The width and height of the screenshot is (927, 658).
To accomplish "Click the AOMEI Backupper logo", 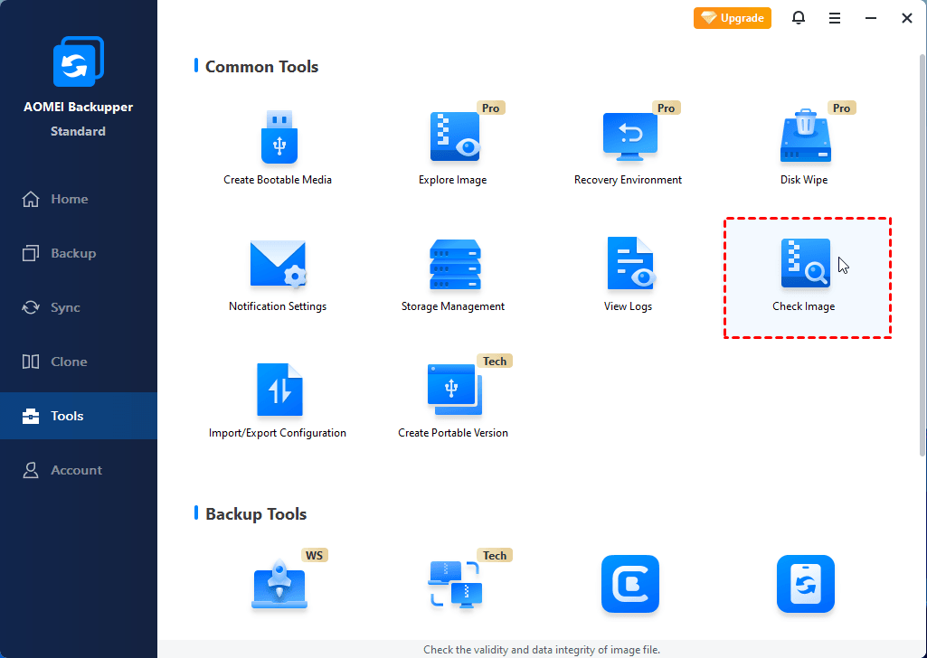I will click(x=78, y=65).
